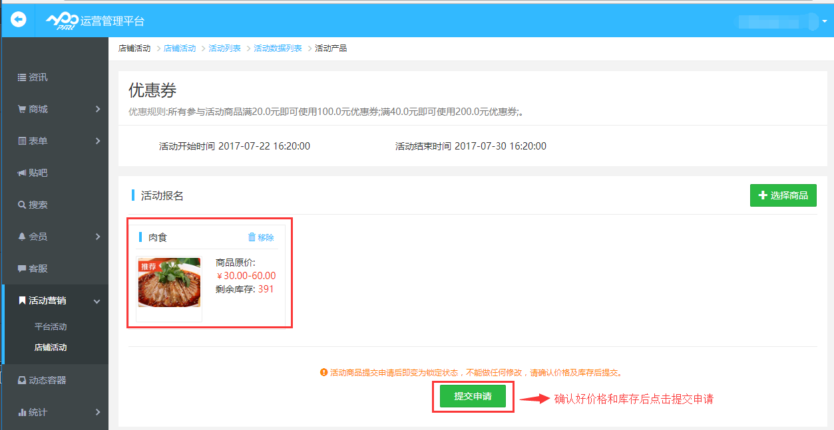Open the 客服 customer service section
Image resolution: width=834 pixels, height=430 pixels.
click(x=31, y=268)
